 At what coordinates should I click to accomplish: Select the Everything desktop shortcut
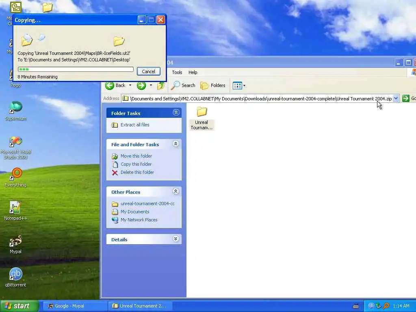pyautogui.click(x=16, y=178)
